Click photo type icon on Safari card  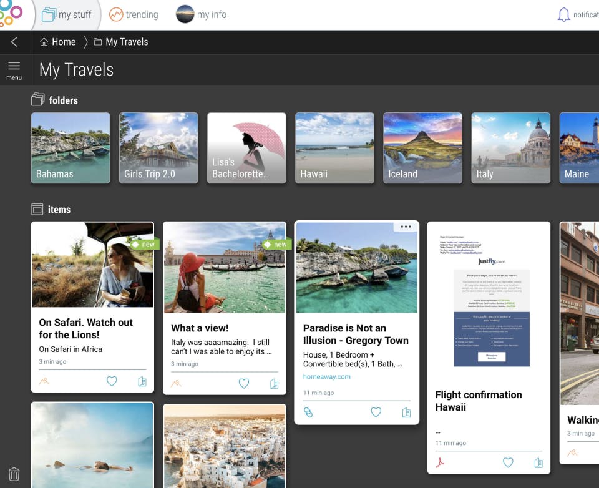[x=44, y=381]
